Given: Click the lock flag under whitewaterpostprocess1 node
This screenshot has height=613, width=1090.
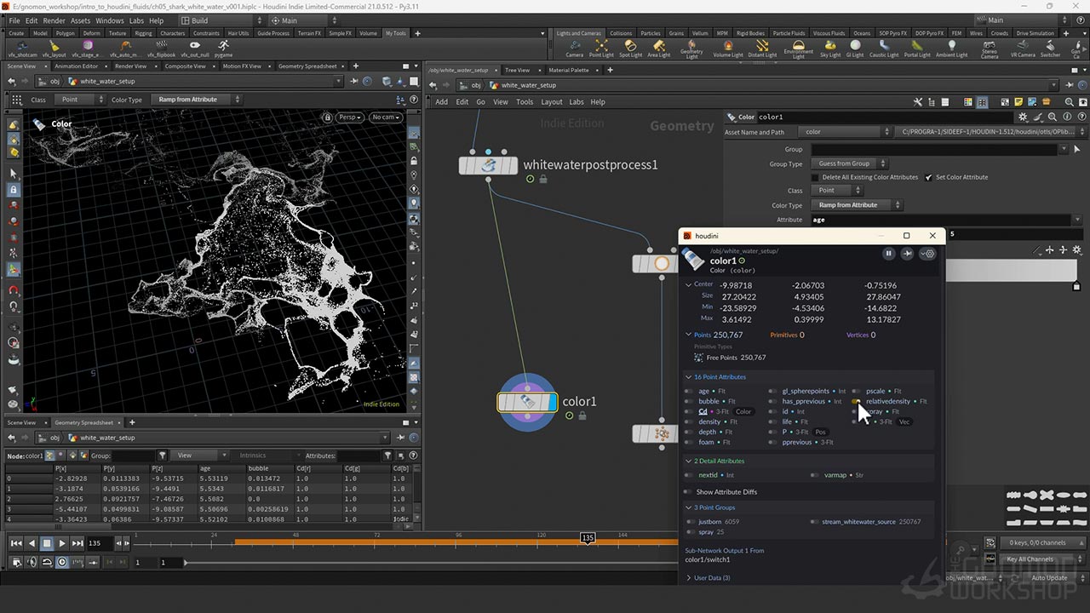Looking at the screenshot, I should pos(543,180).
